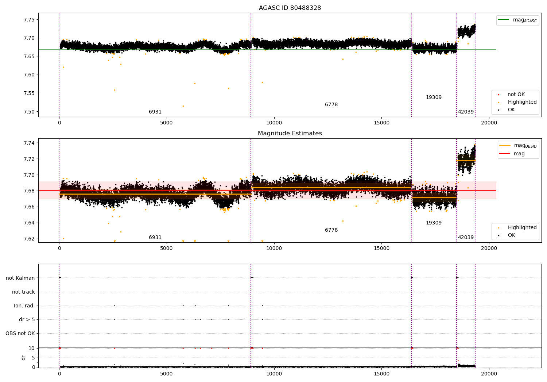
Task: Click the 'not Kalman' axis label
Action: 20,278
